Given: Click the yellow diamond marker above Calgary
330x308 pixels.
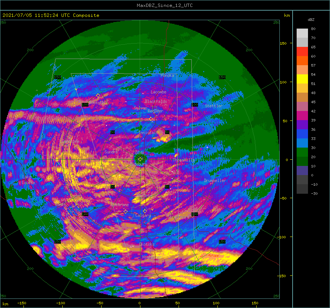Looking at the screenshot, I should pos(145,211).
